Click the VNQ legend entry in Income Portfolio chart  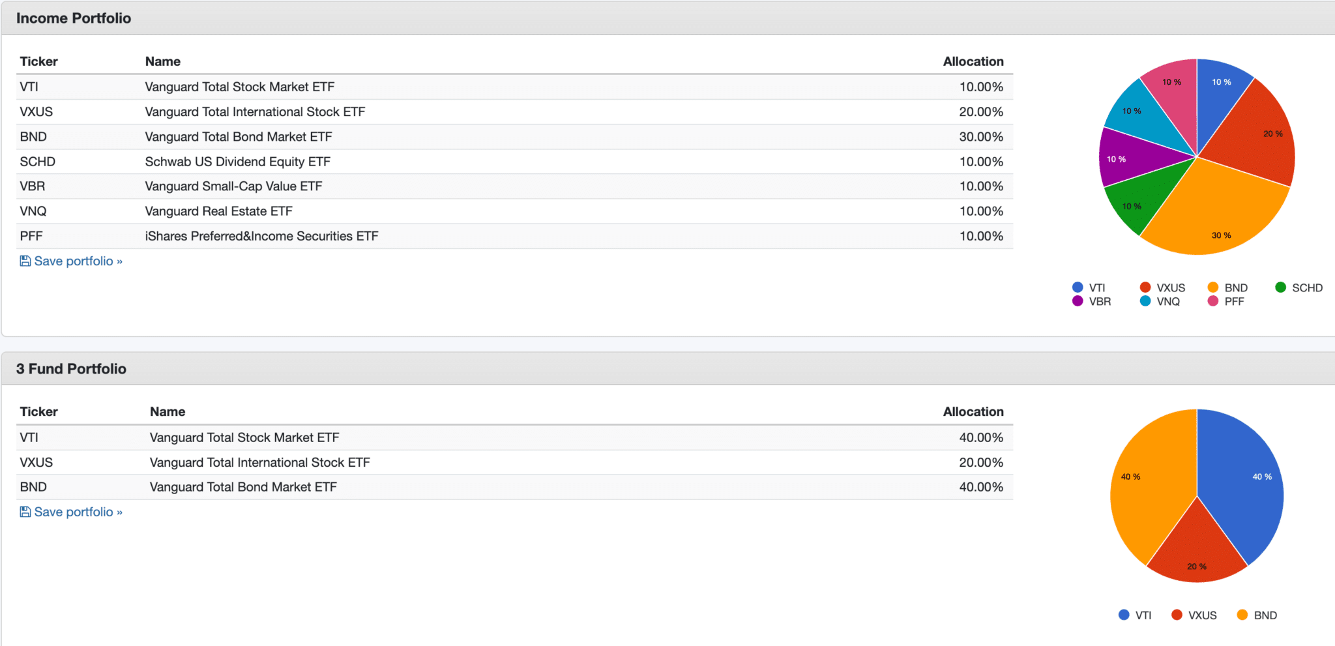1160,301
